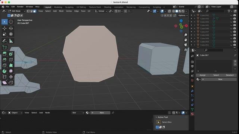Open the Mesh menu in viewport header
This screenshot has height=134, width=239.
pyautogui.click(x=61, y=11)
